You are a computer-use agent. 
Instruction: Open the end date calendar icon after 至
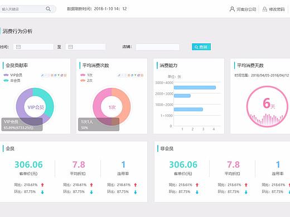click(x=70, y=47)
